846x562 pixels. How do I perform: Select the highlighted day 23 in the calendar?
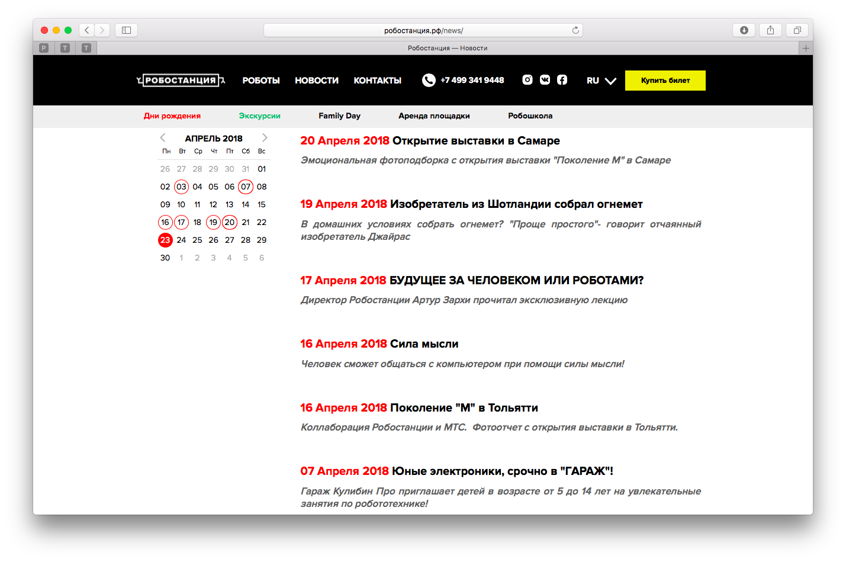165,240
